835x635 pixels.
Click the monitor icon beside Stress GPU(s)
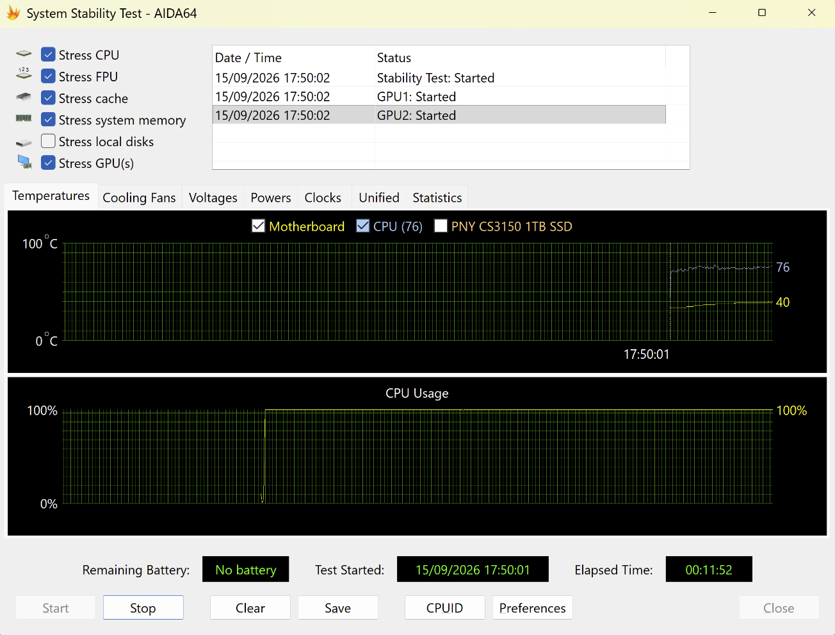24,162
